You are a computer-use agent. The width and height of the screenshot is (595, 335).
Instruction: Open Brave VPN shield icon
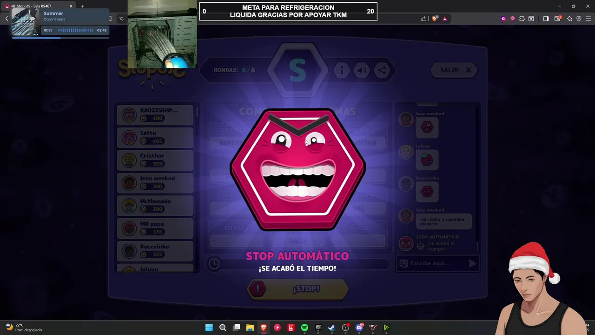pos(579,19)
